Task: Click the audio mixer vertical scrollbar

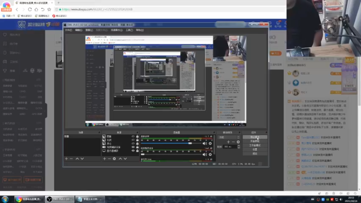Action: (214, 145)
